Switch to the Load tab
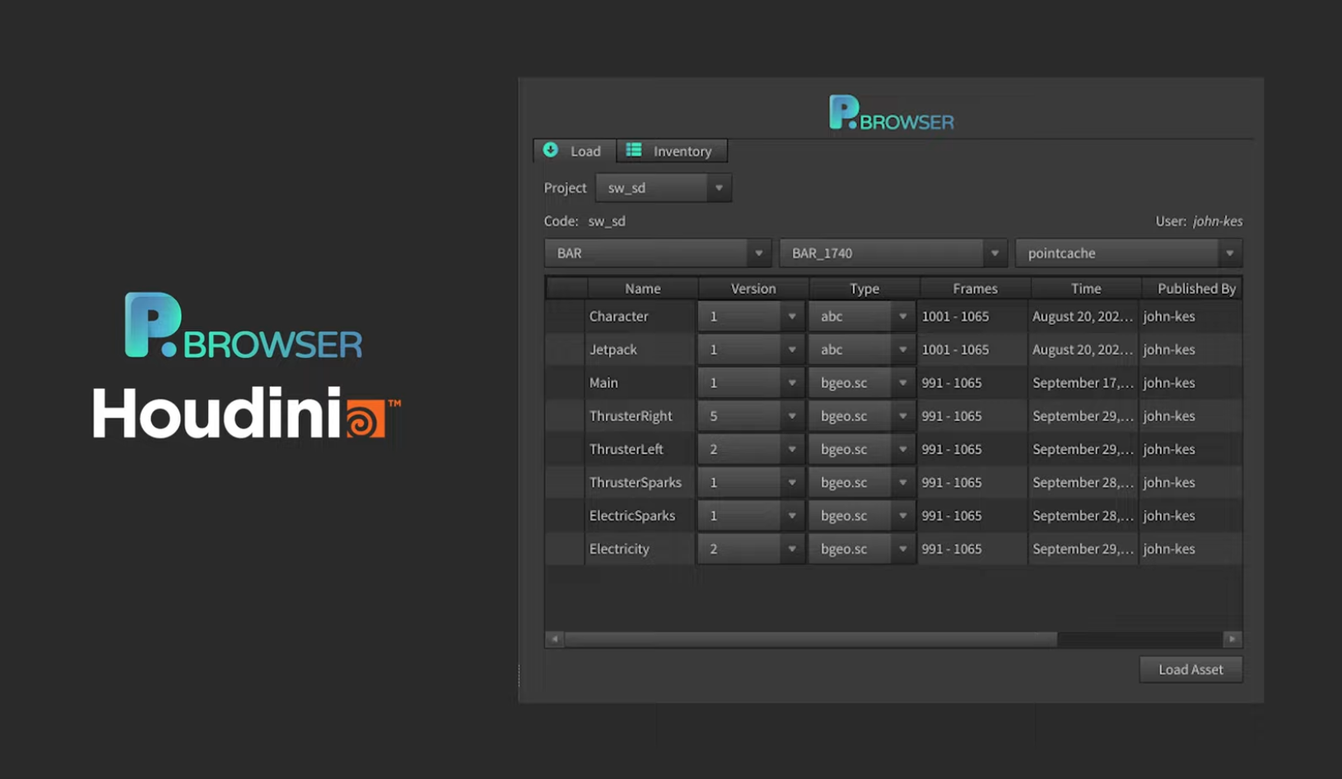 (575, 151)
